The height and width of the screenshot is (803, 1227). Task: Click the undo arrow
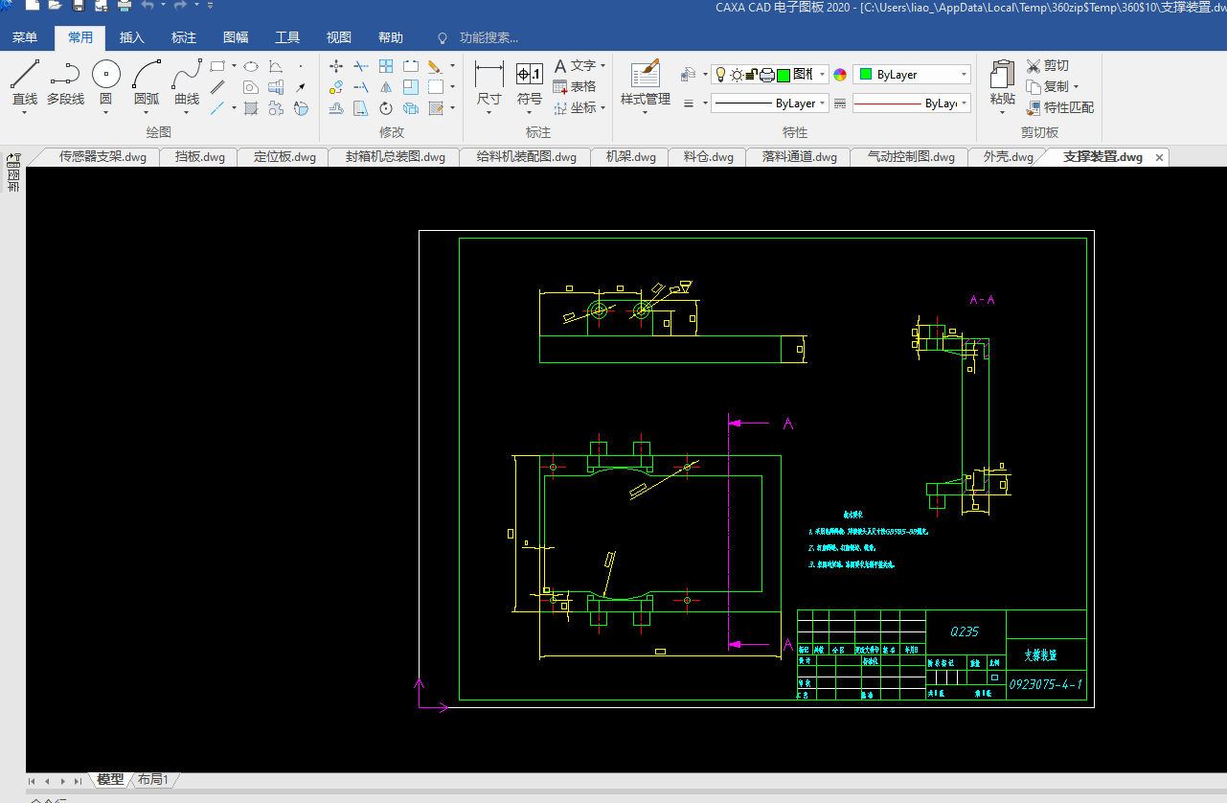148,6
